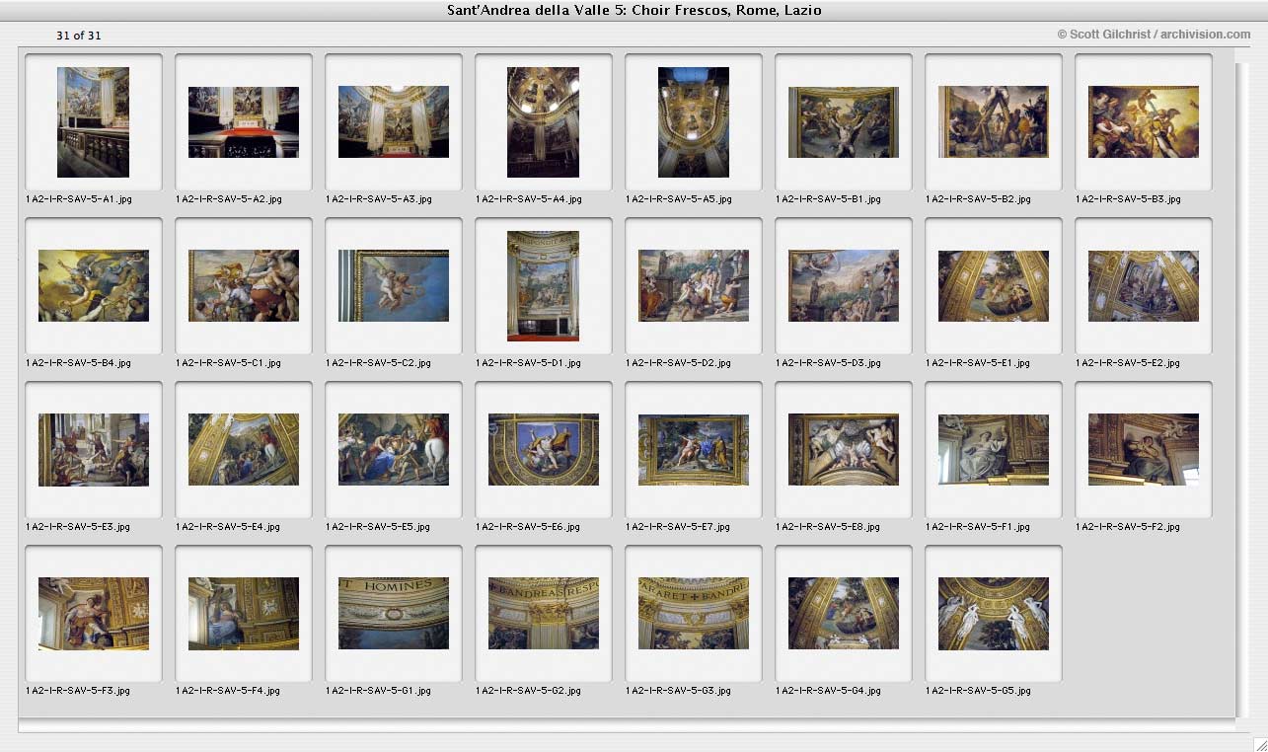1268x752 pixels.
Task: Open fresco thumbnail 1A2-I-R-SAV-5-B1.jpg
Action: (844, 122)
